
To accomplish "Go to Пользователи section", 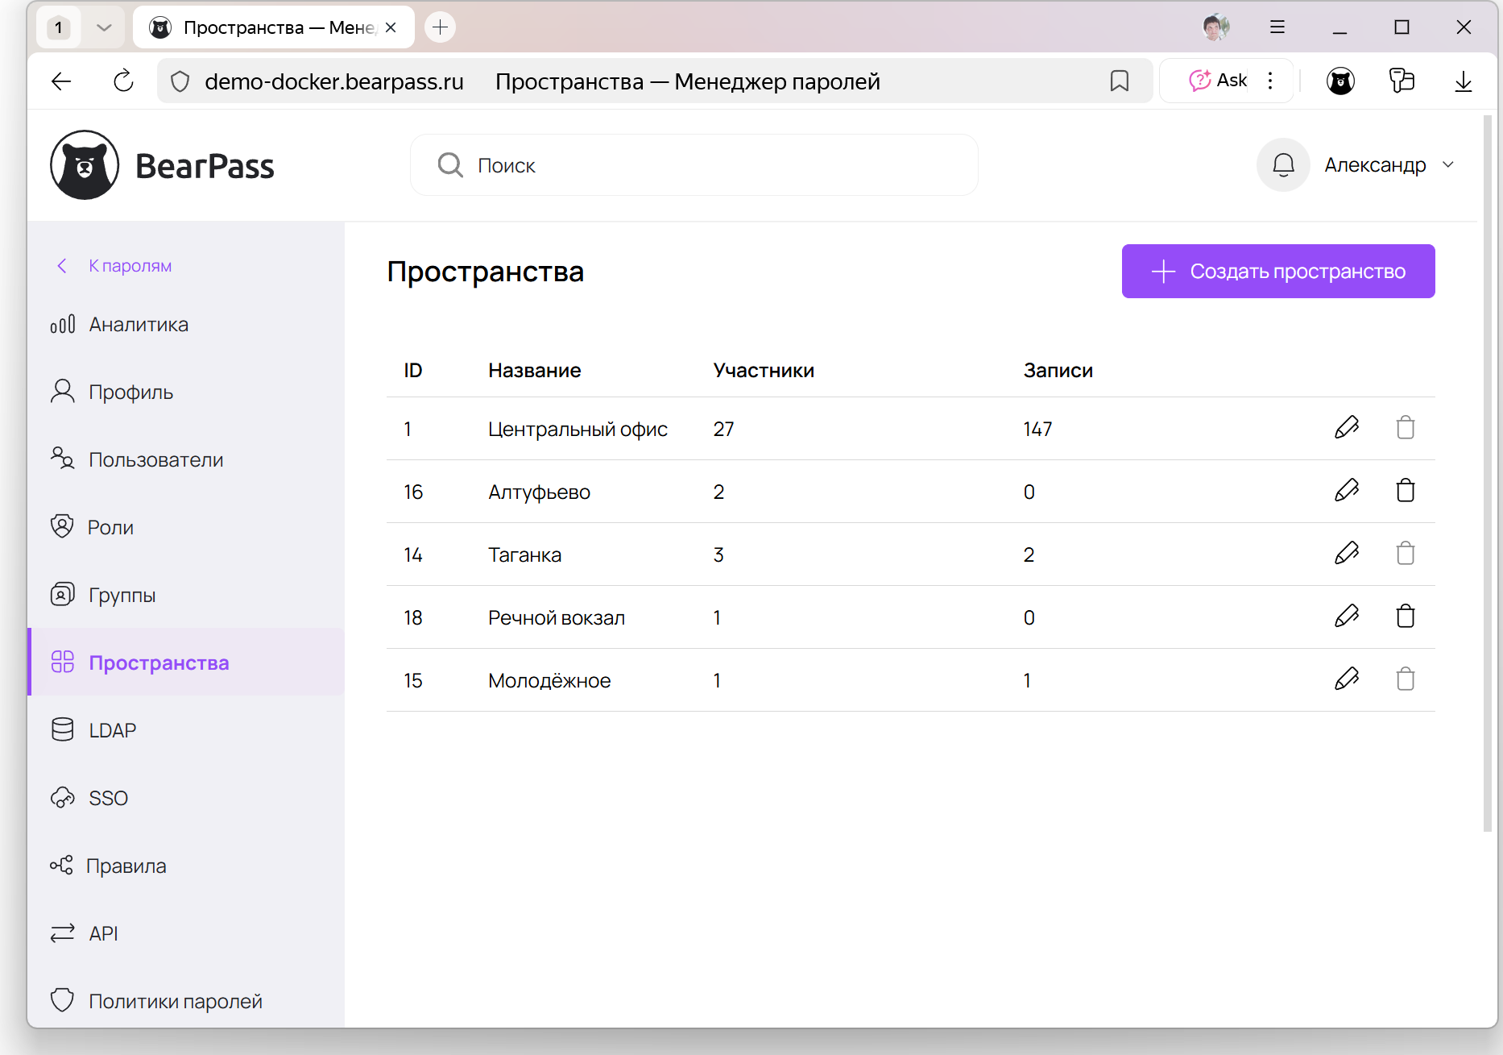I will 155,460.
